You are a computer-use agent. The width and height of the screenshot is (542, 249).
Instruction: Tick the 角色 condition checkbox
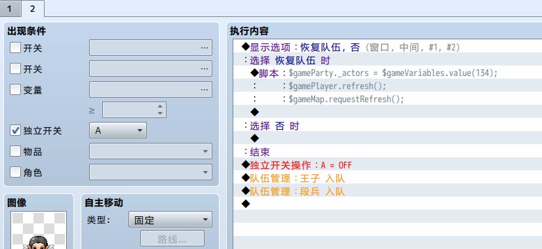pyautogui.click(x=15, y=172)
